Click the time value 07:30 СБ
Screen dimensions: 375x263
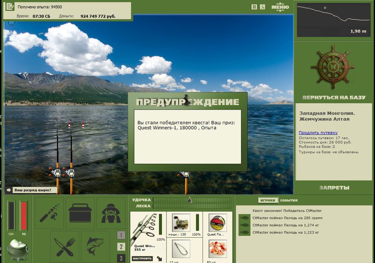[41, 16]
